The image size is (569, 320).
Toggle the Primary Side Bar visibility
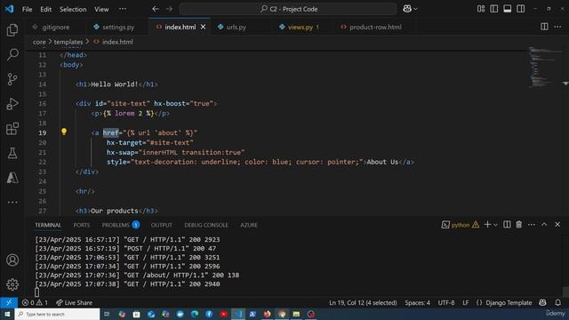(x=494, y=9)
